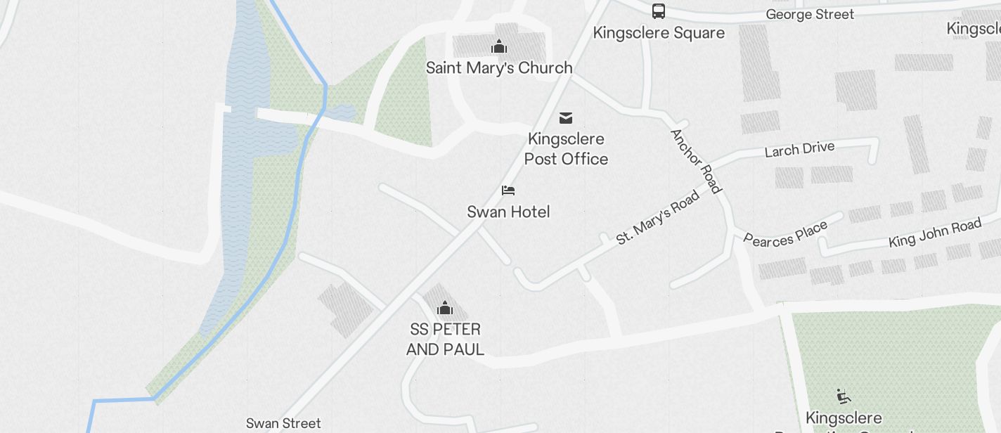This screenshot has height=433, width=1001.
Task: Click the George Street road label
Action: click(x=810, y=15)
